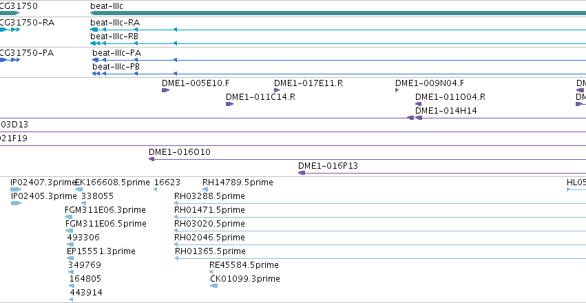Click the CG31750-PA protein label

(x=27, y=53)
